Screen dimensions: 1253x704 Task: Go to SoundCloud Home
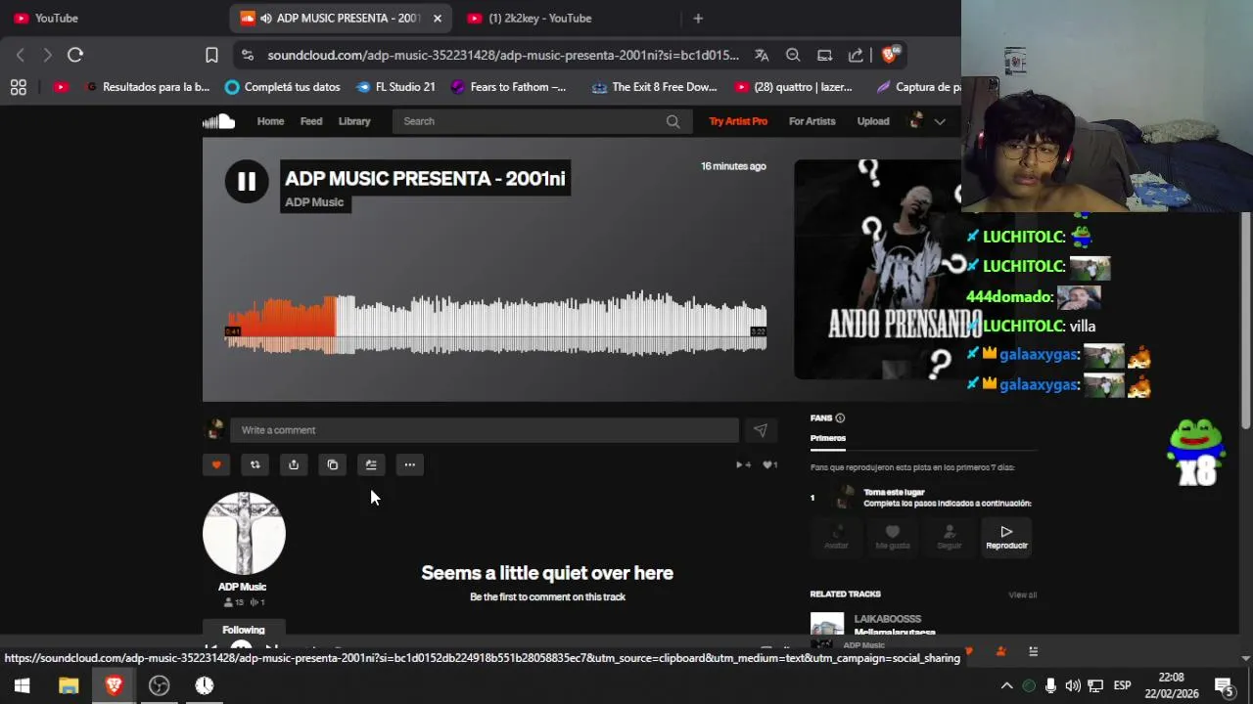tap(270, 121)
